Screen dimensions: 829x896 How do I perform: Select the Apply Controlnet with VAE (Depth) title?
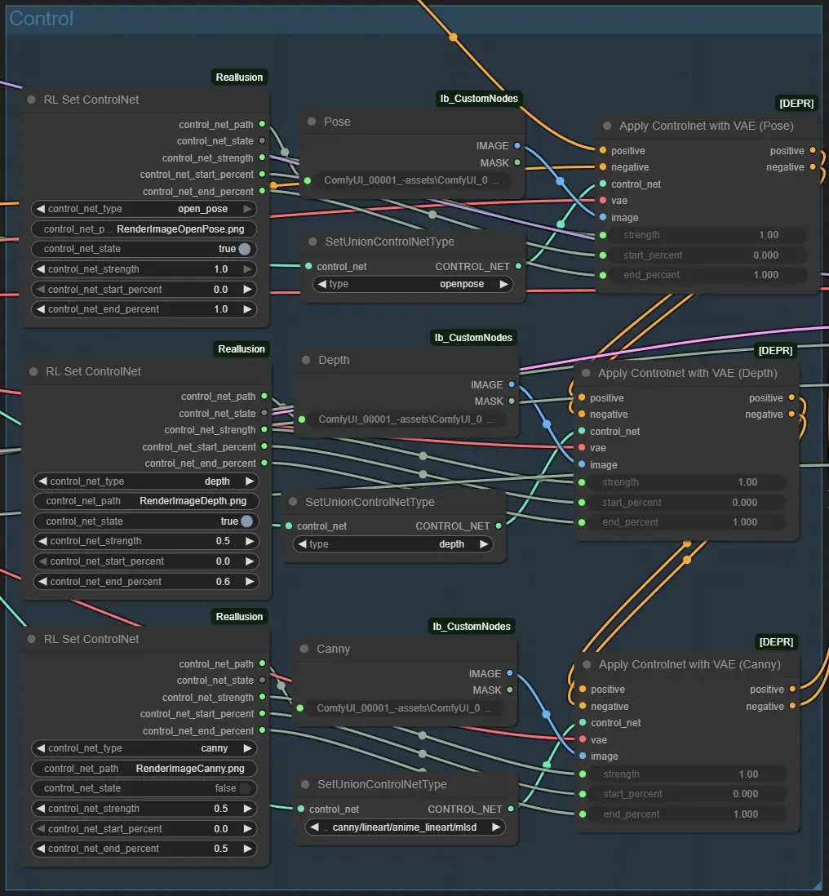tap(688, 373)
